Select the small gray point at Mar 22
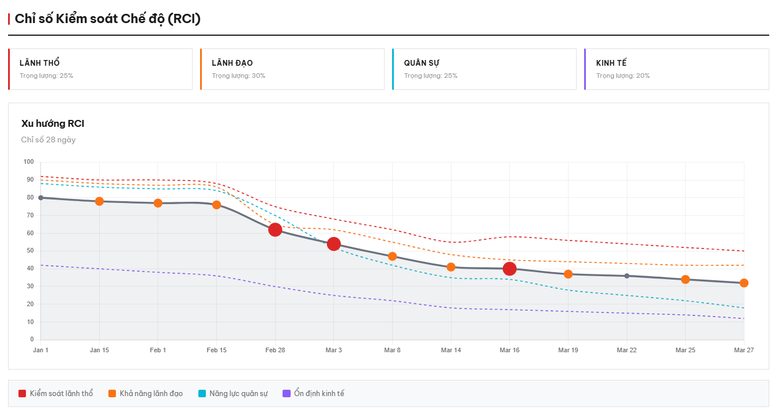The width and height of the screenshot is (775, 418). 627,276
